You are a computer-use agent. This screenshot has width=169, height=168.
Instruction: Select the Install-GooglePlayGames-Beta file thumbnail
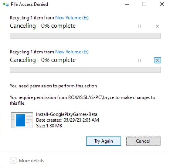click(x=22, y=120)
